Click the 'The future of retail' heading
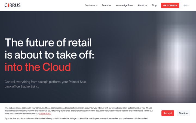Viewport: 196px width, 123px height. (48, 42)
